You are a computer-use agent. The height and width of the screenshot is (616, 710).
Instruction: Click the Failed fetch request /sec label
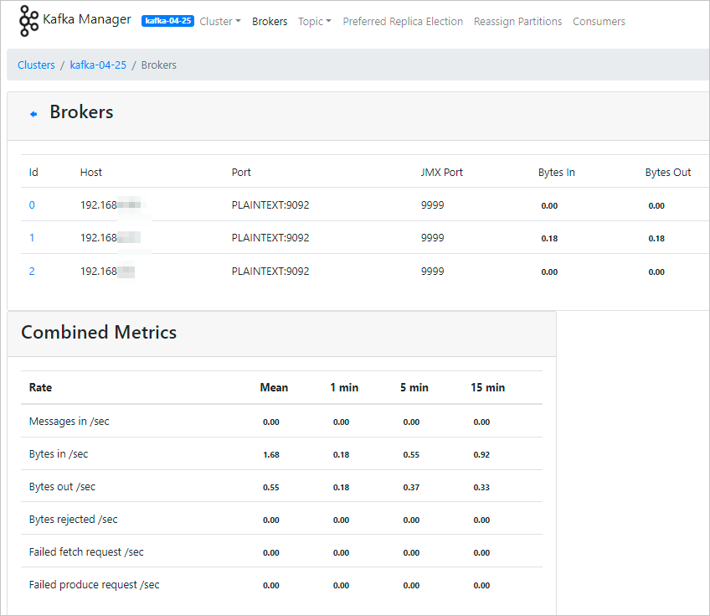click(x=86, y=551)
